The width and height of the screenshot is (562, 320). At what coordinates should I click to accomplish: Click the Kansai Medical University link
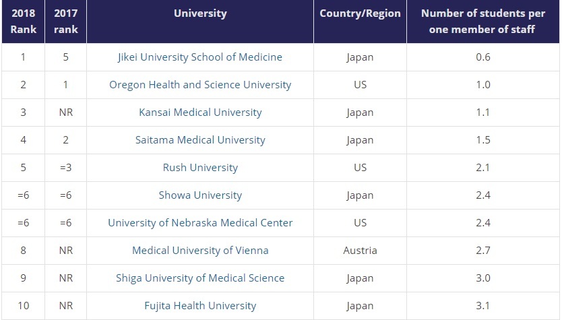pyautogui.click(x=200, y=113)
